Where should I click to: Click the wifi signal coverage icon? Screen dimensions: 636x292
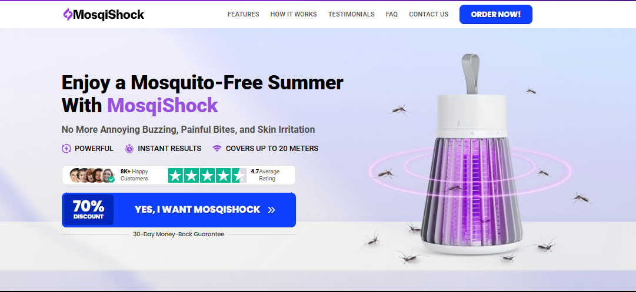click(x=217, y=149)
